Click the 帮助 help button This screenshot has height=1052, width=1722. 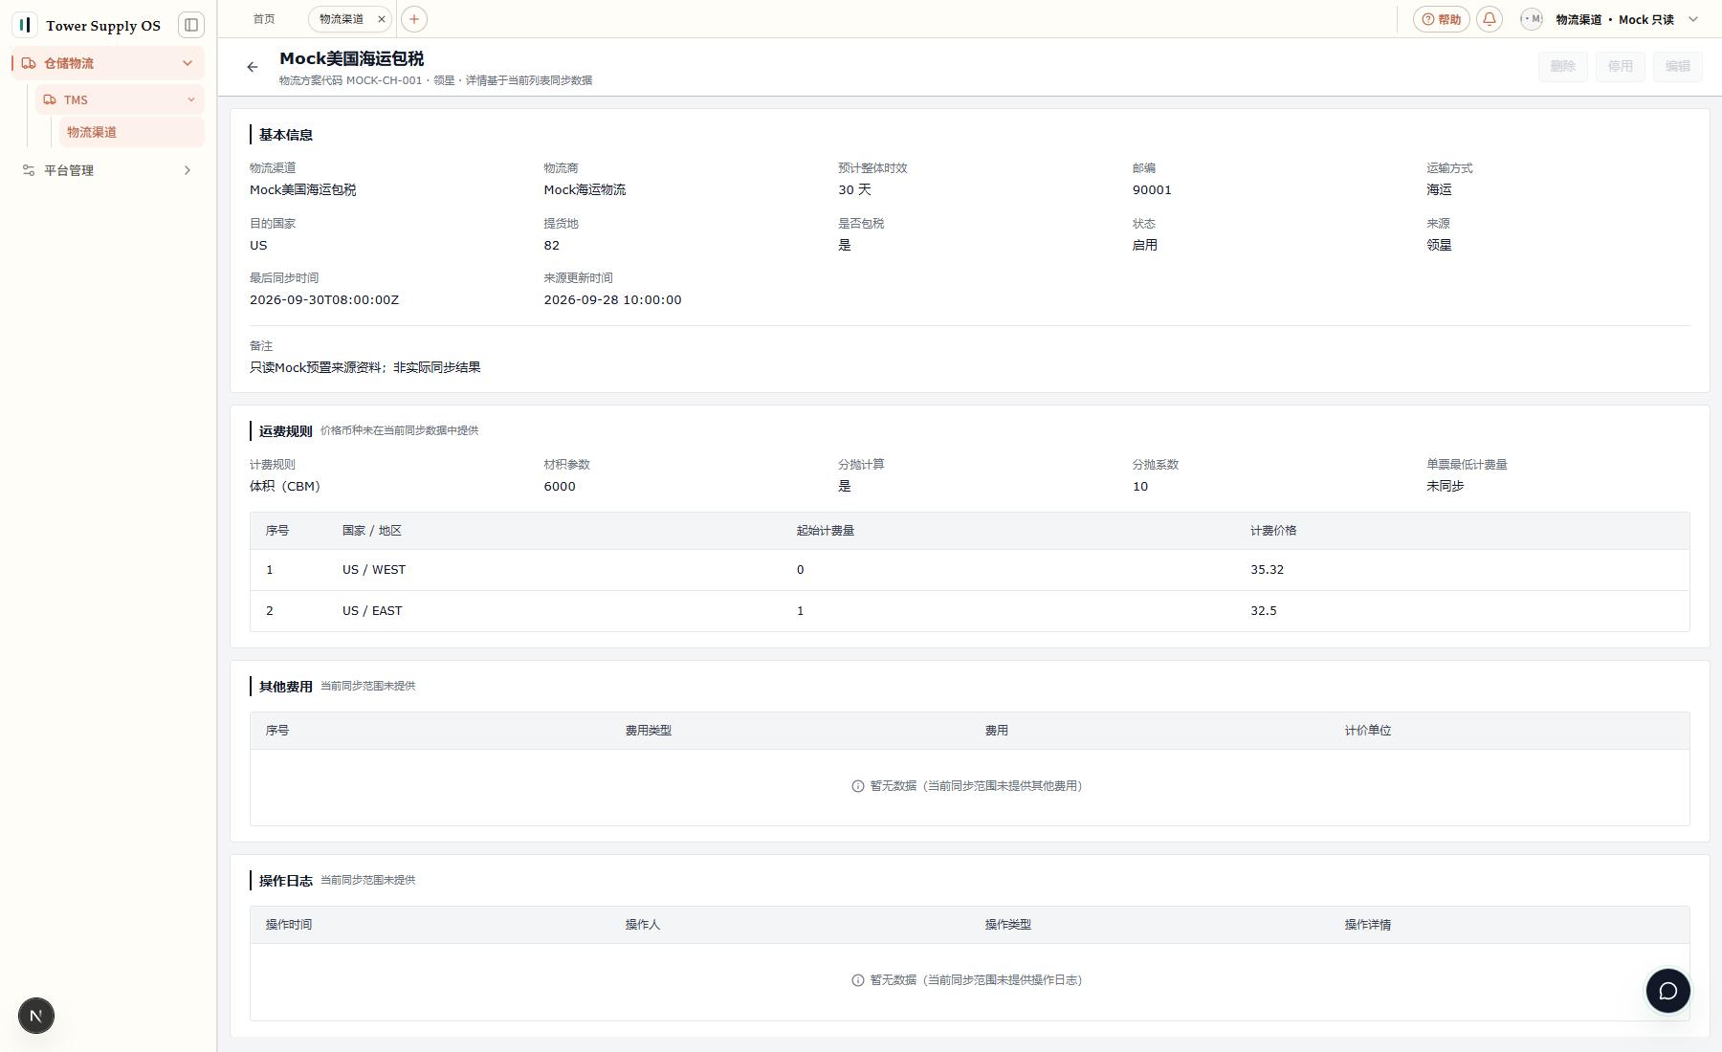tap(1442, 19)
